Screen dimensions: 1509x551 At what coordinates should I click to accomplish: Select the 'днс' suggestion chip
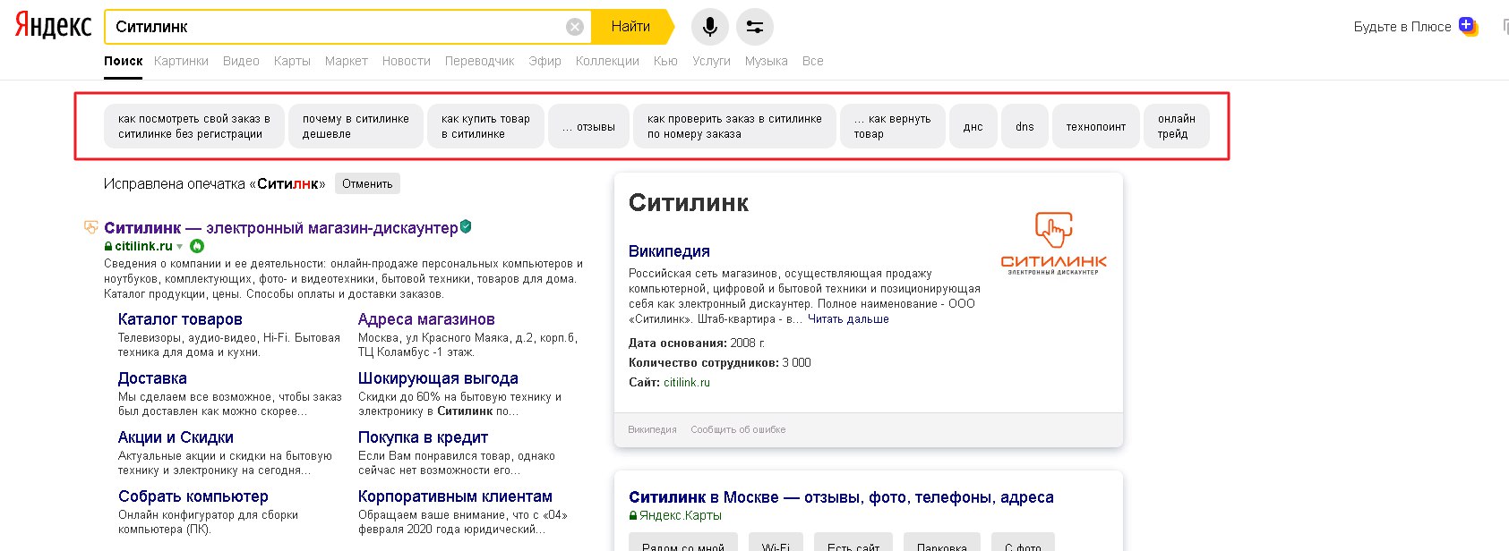coord(973,126)
